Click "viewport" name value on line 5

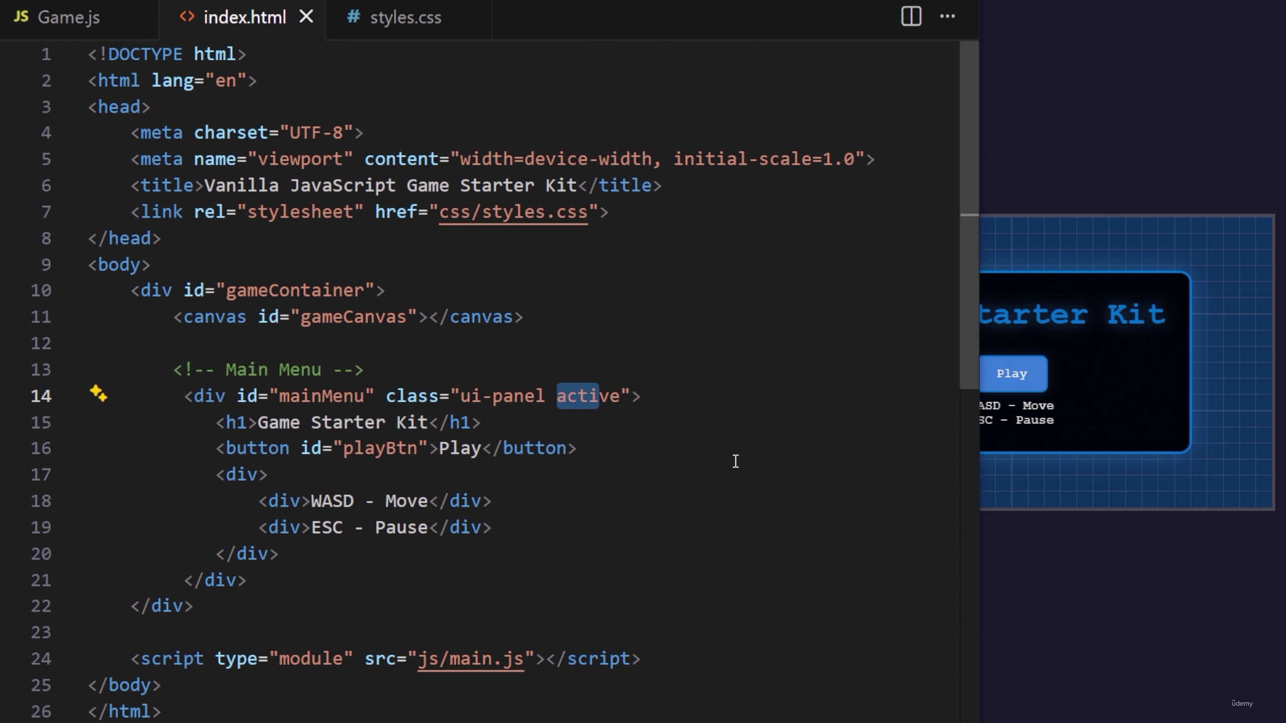[300, 160]
